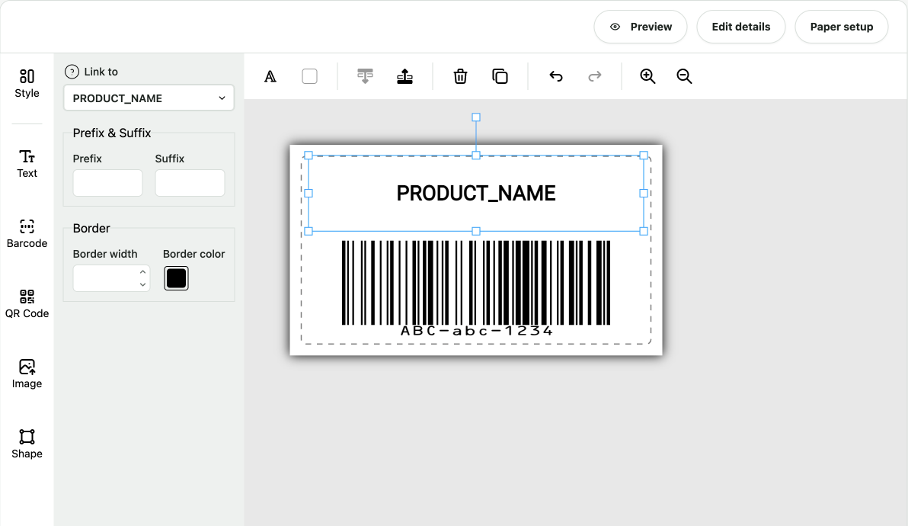
Task: Open the PRODUCT_NAME link dropdown
Action: [x=149, y=98]
